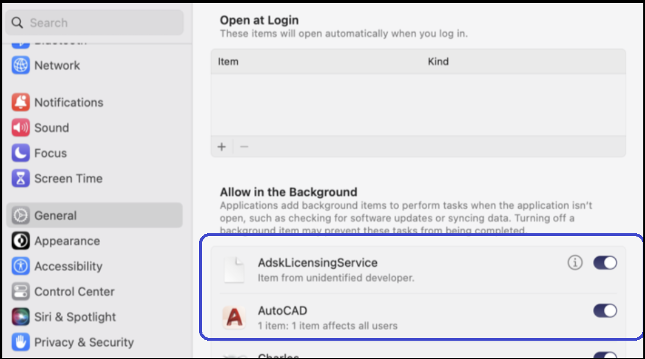Image resolution: width=645 pixels, height=359 pixels.
Task: Select the Appearance settings icon
Action: [x=21, y=241]
